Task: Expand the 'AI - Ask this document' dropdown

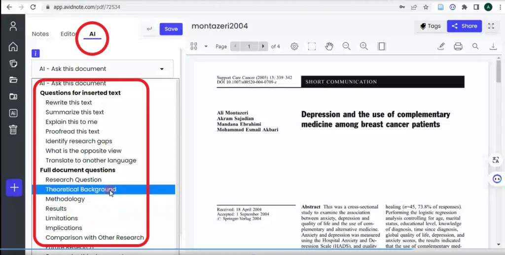Action: coord(103,69)
